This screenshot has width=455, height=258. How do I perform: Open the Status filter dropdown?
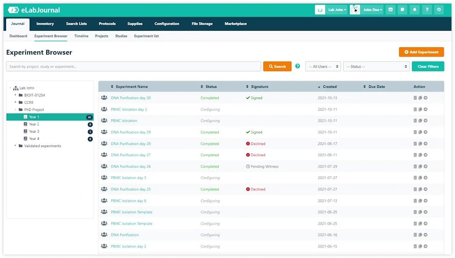(376, 66)
